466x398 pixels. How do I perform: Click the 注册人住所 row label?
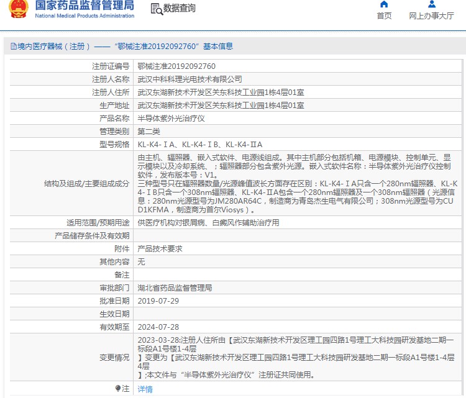(111, 93)
